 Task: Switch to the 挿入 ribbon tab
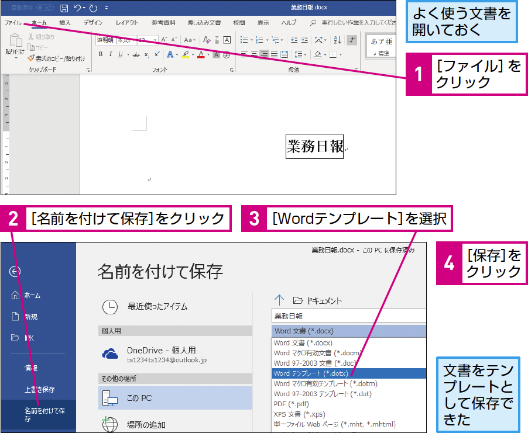(64, 23)
